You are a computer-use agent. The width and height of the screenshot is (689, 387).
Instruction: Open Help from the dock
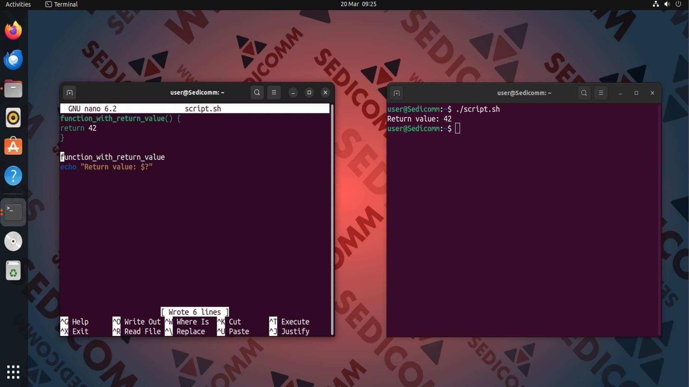13,176
